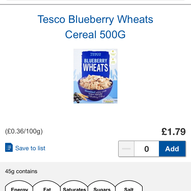Click the quantity field showing 0

click(146, 149)
